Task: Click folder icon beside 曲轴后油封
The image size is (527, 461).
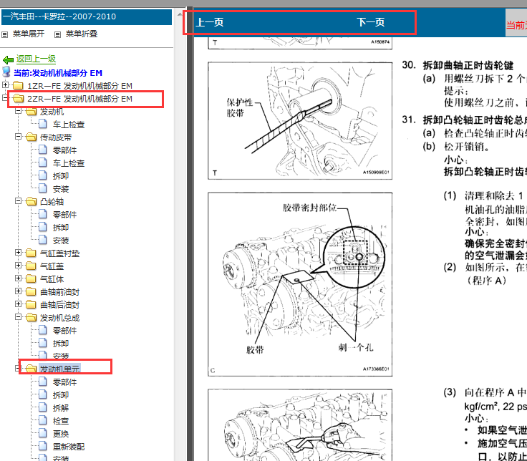Action: tap(31, 305)
